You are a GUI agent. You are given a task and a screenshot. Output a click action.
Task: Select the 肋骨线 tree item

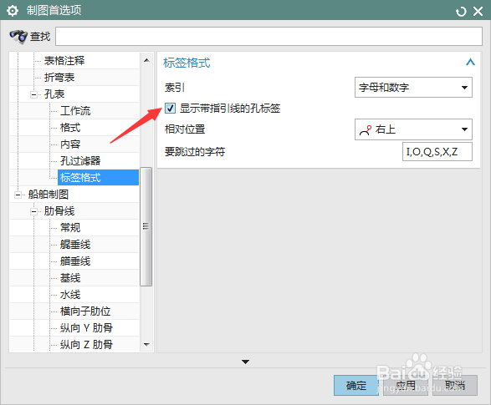tap(59, 211)
